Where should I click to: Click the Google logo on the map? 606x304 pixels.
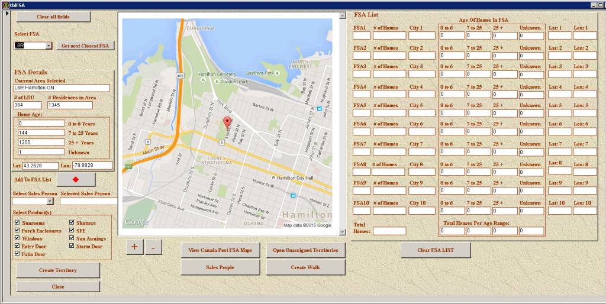pyautogui.click(x=136, y=222)
